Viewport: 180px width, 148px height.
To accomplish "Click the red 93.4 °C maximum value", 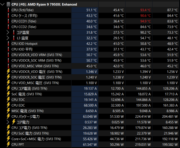I will (145, 10).
